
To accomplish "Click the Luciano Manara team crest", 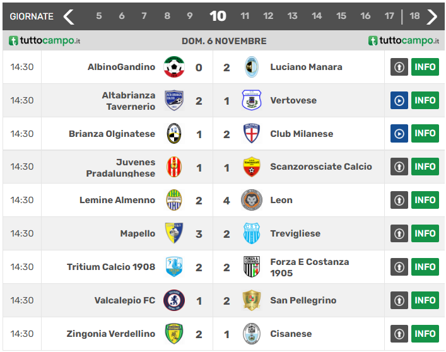I will [252, 67].
